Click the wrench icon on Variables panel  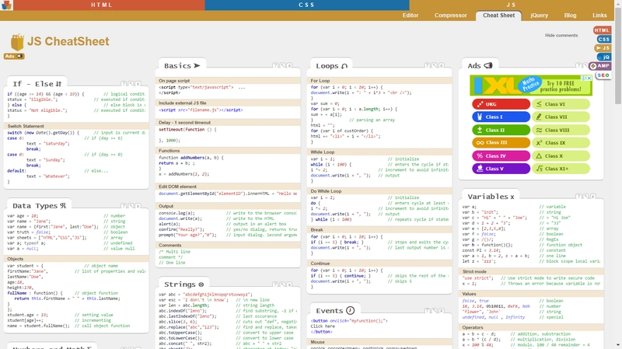coord(586,197)
